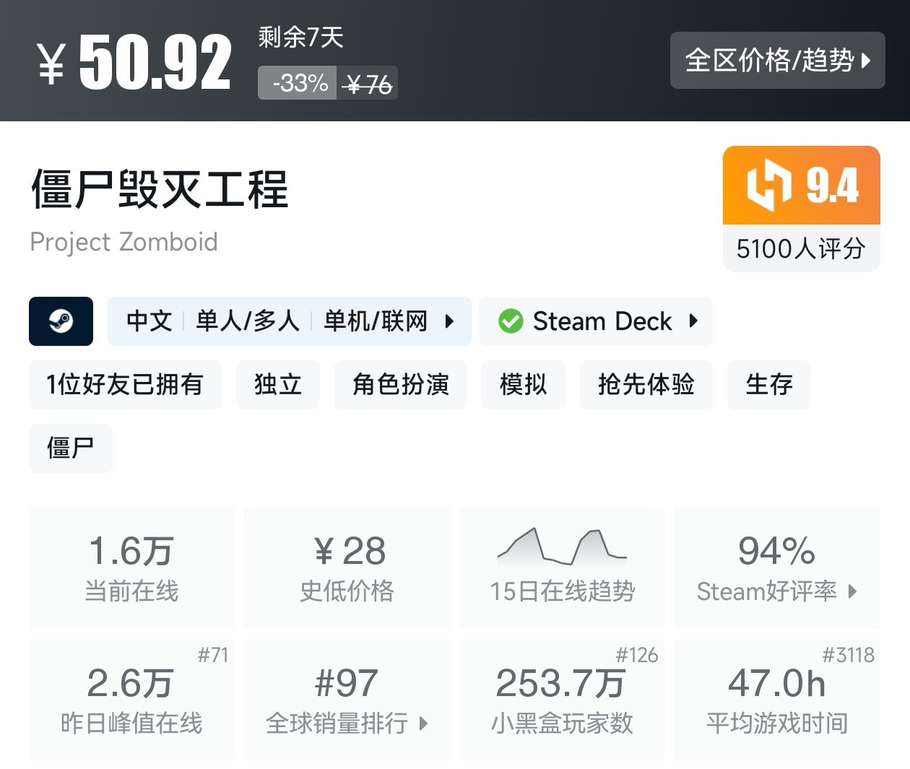Tap the #71 rank label
Viewport: 910px width, 769px height.
(213, 655)
